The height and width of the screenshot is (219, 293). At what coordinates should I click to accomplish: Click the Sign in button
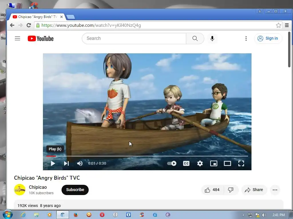268,38
